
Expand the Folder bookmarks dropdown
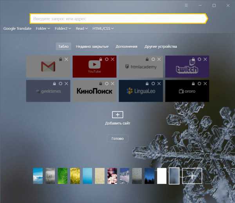click(43, 29)
